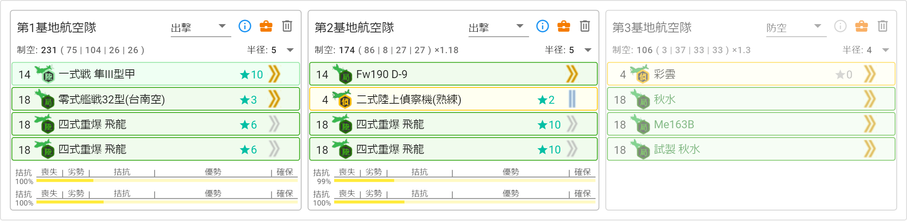Screen dimensions: 907x221
Task: Open info for 第1基地航空隊
Action: 245,26
